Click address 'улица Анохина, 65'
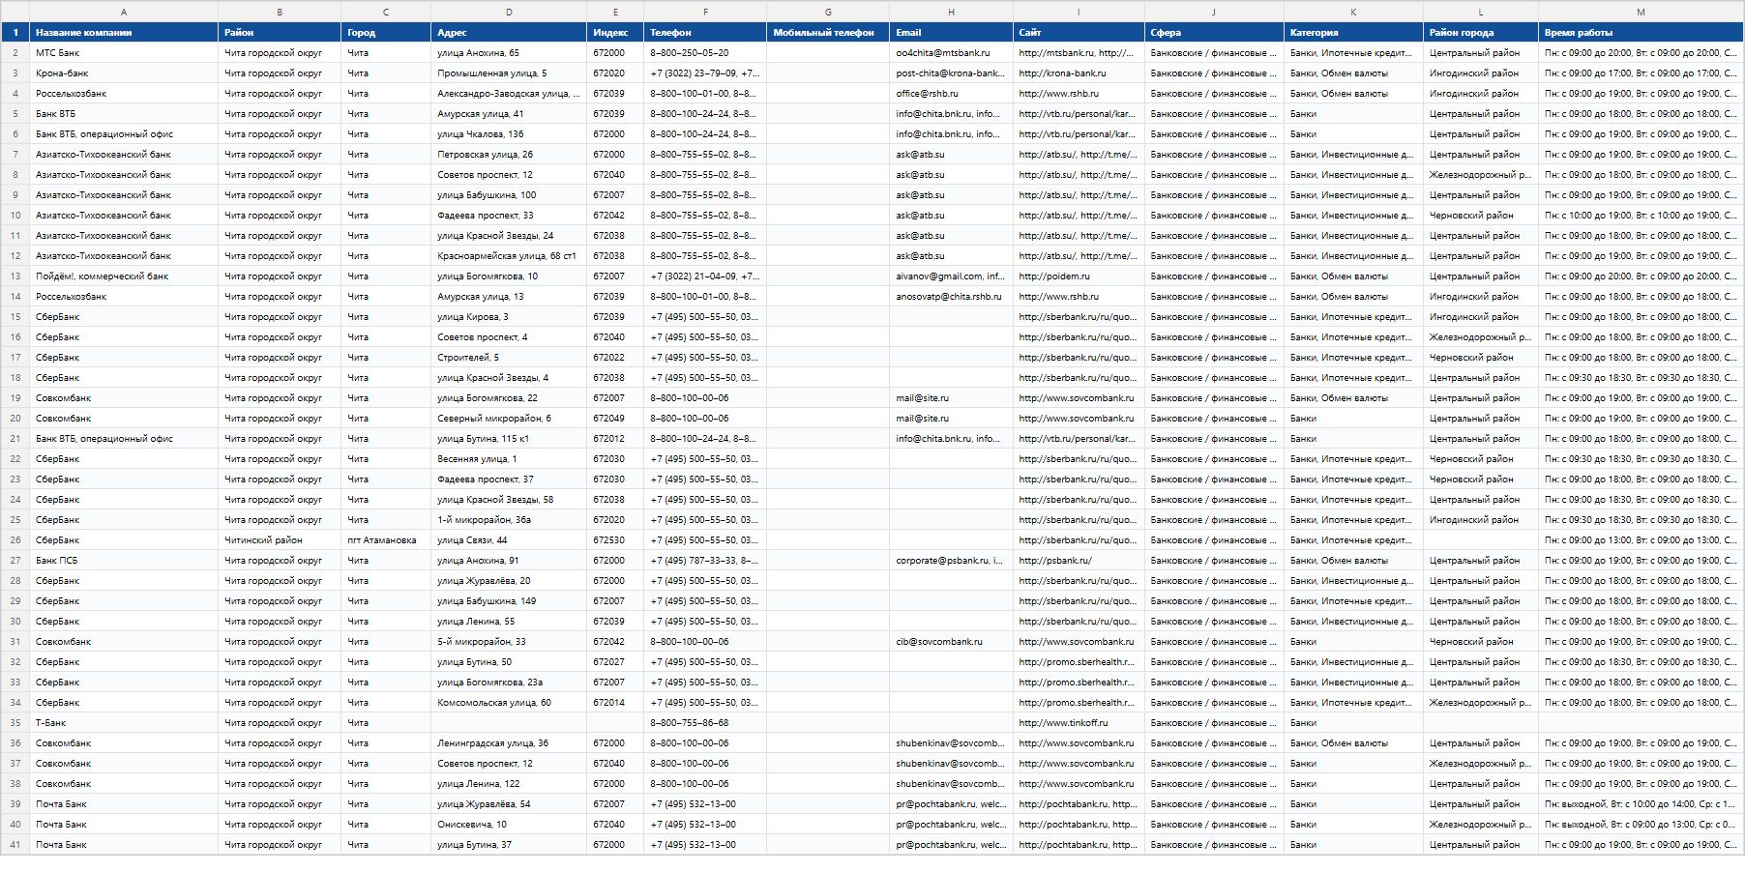The height and width of the screenshot is (872, 1745). pos(509,53)
